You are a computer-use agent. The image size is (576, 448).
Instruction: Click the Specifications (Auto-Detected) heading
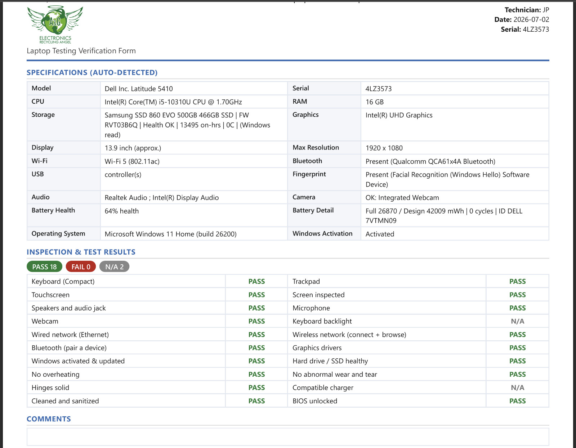92,72
